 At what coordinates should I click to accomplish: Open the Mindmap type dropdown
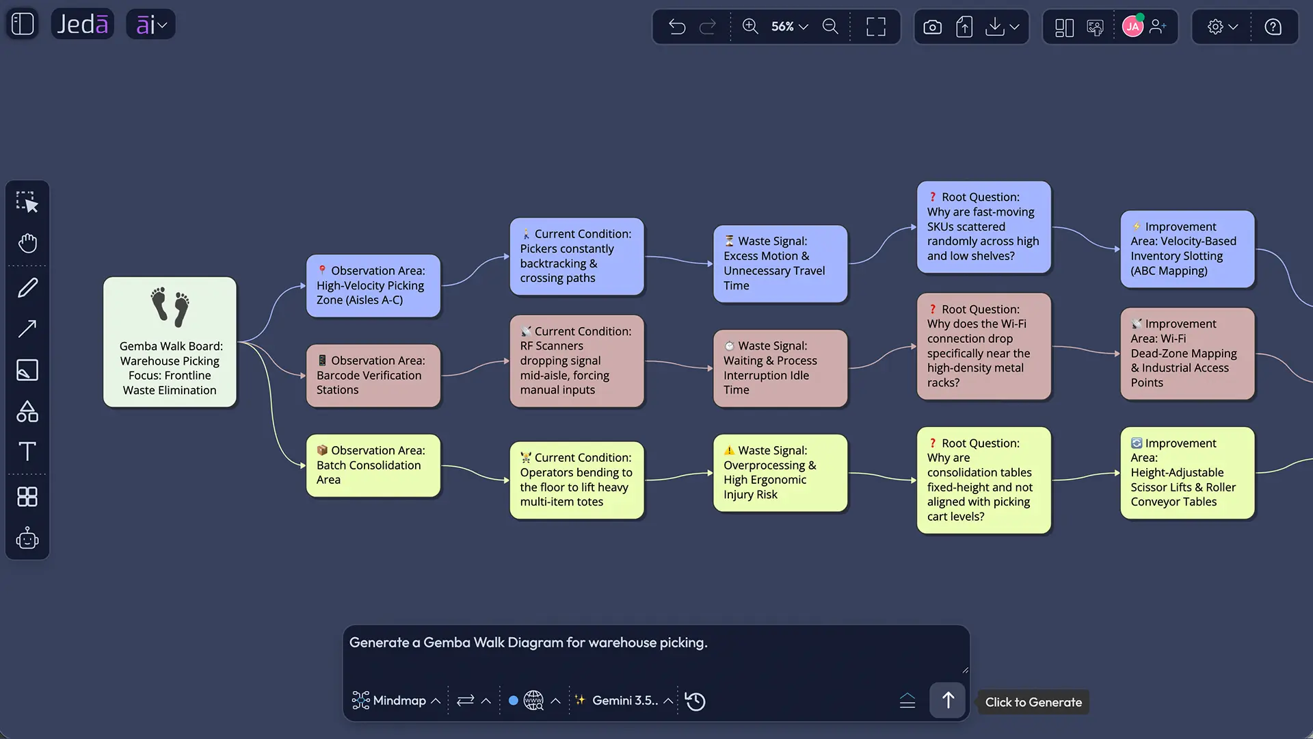396,701
